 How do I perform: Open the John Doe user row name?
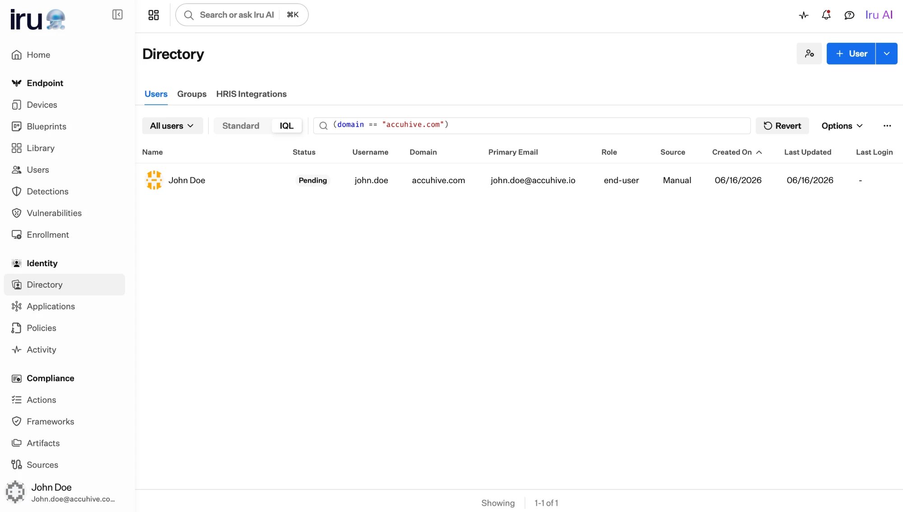coord(187,180)
